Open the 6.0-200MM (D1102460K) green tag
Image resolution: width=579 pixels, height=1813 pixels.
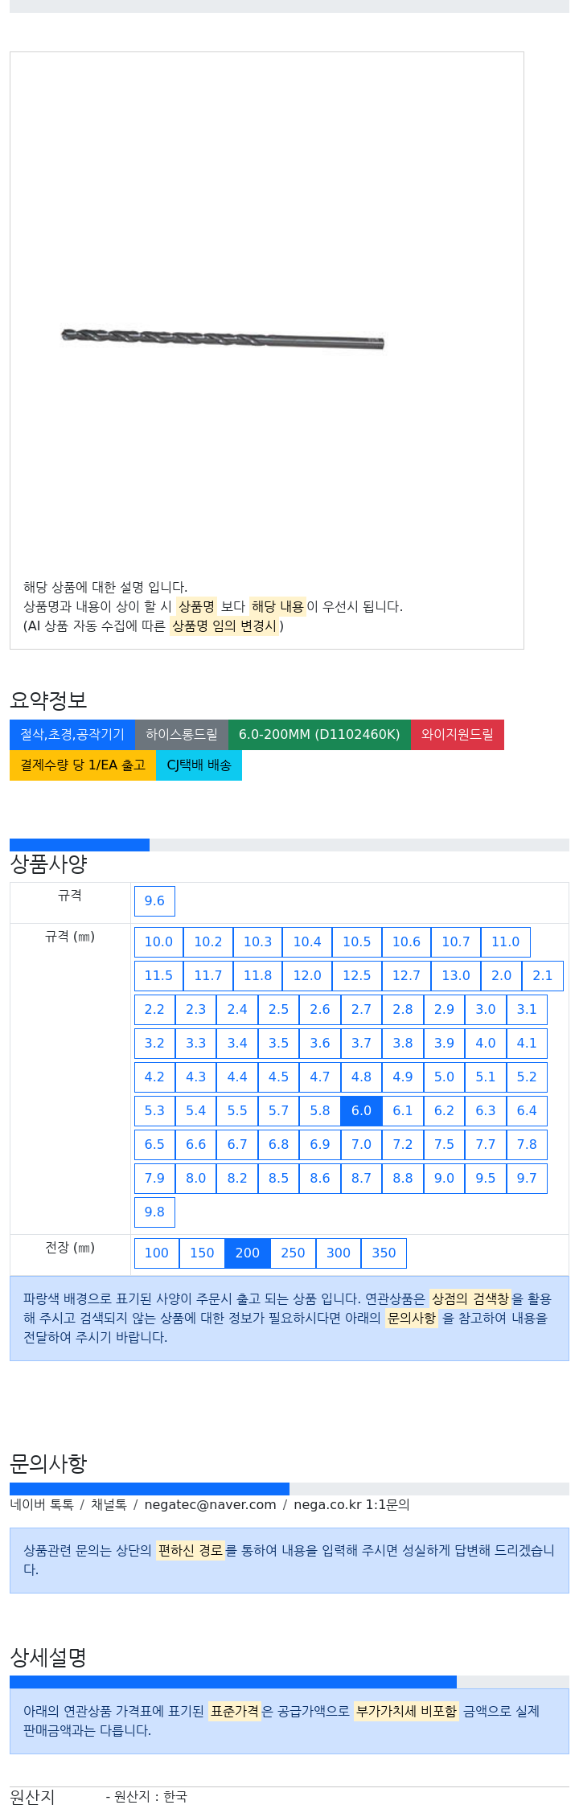(x=319, y=734)
